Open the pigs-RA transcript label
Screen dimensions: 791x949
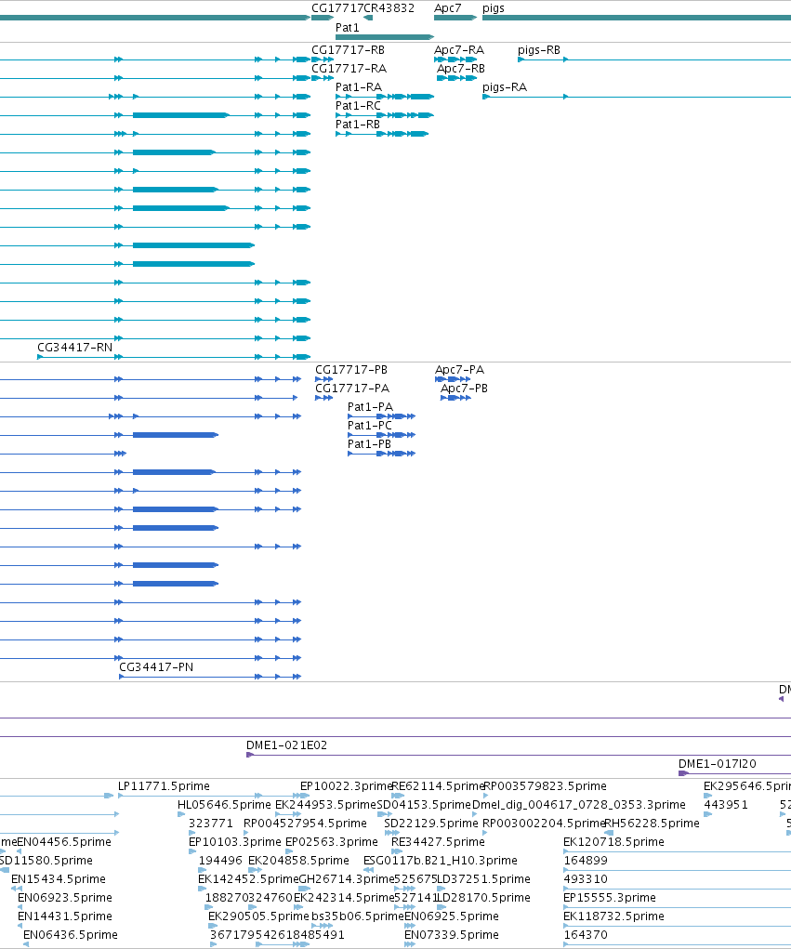pyautogui.click(x=505, y=87)
